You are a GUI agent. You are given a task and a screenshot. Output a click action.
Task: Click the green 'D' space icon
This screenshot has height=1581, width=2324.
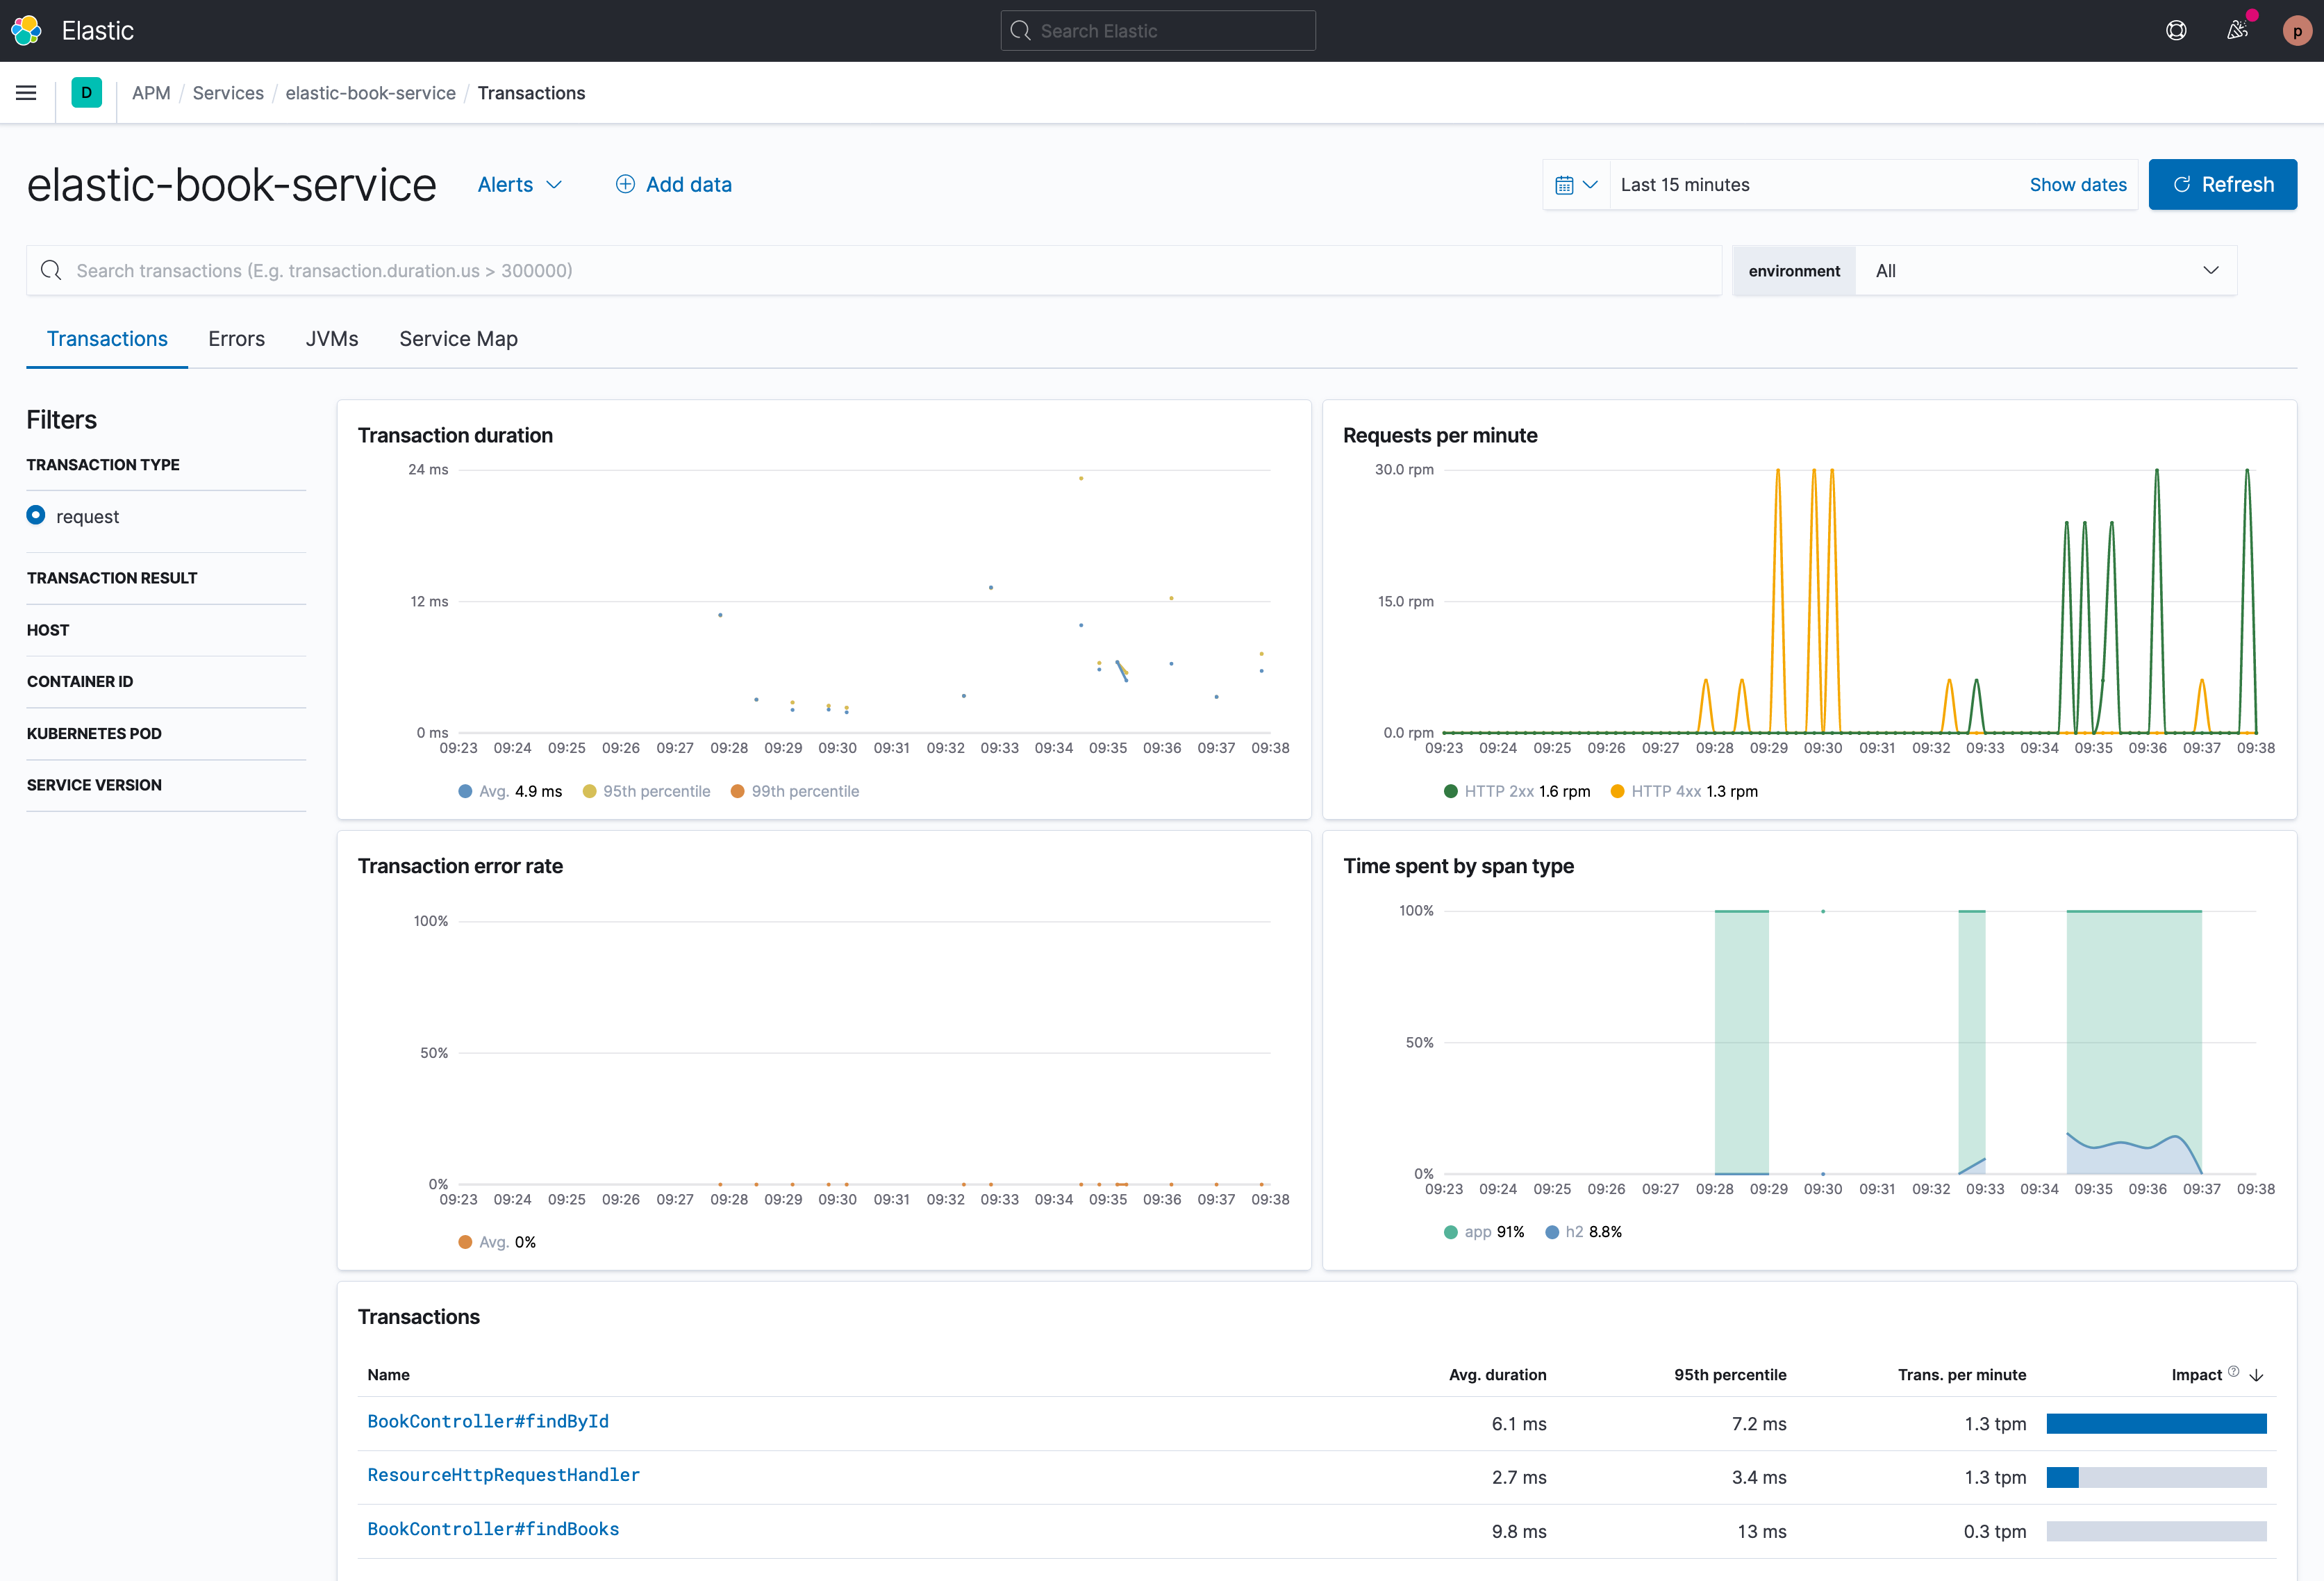pos(86,93)
